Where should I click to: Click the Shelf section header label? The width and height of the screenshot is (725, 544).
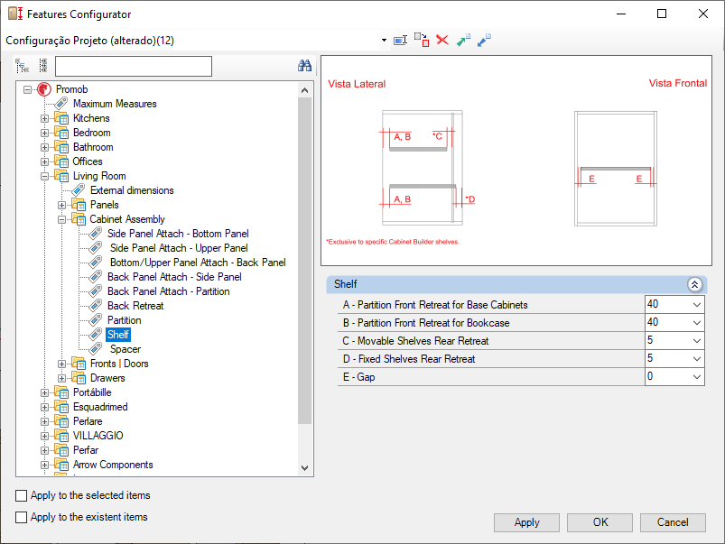pyautogui.click(x=346, y=284)
